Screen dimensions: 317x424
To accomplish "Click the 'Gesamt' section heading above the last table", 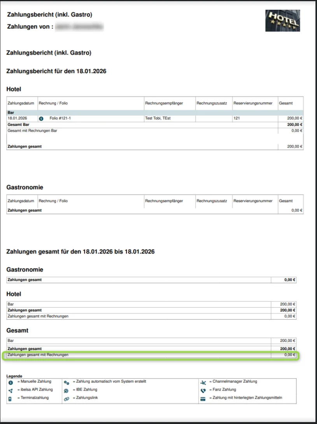I will 17,331.
